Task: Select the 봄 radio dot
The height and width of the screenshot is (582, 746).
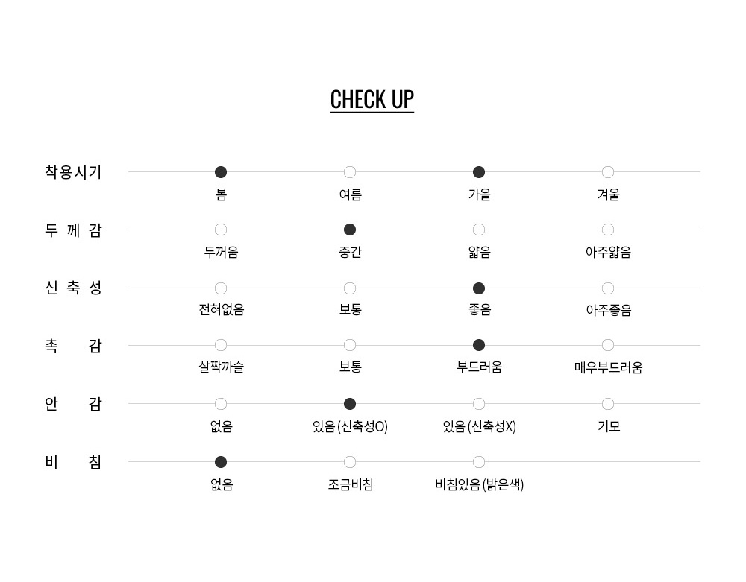Action: (221, 172)
